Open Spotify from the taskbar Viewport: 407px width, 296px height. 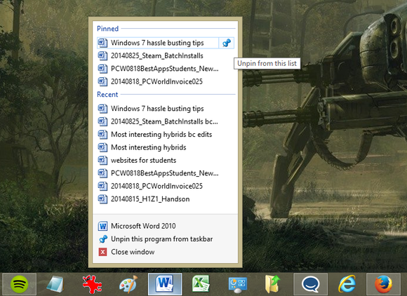coord(19,284)
